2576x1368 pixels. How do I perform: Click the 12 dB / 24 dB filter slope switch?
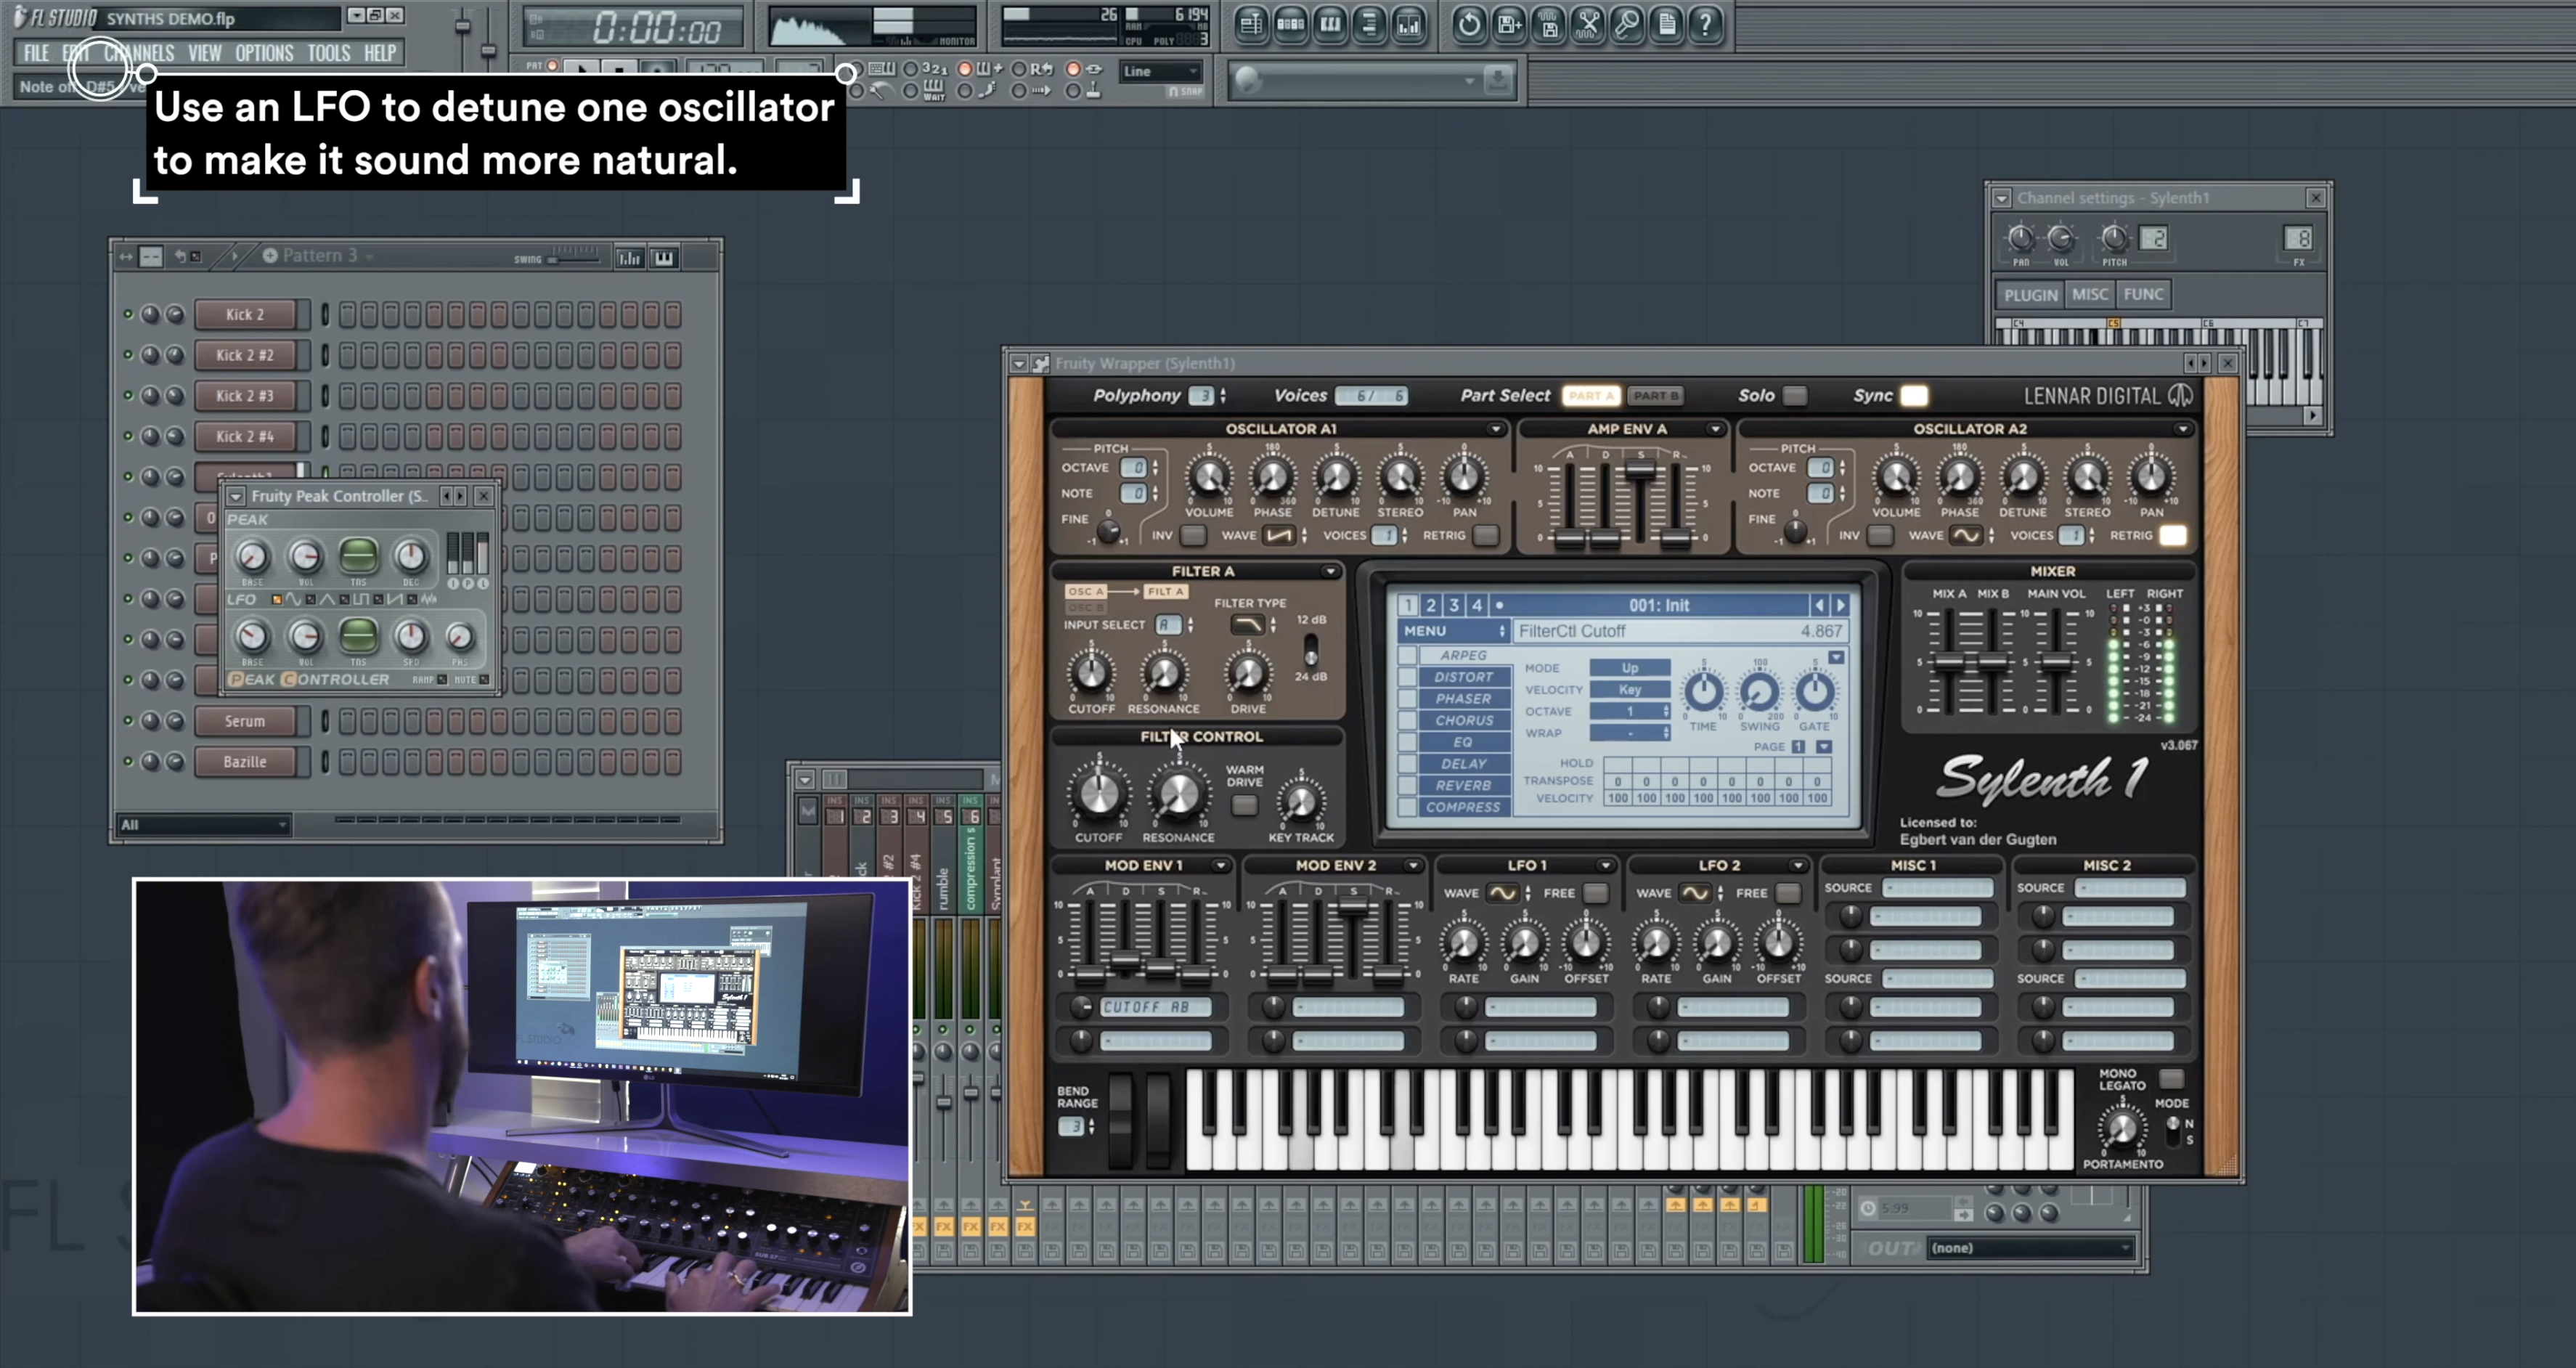(1310, 650)
